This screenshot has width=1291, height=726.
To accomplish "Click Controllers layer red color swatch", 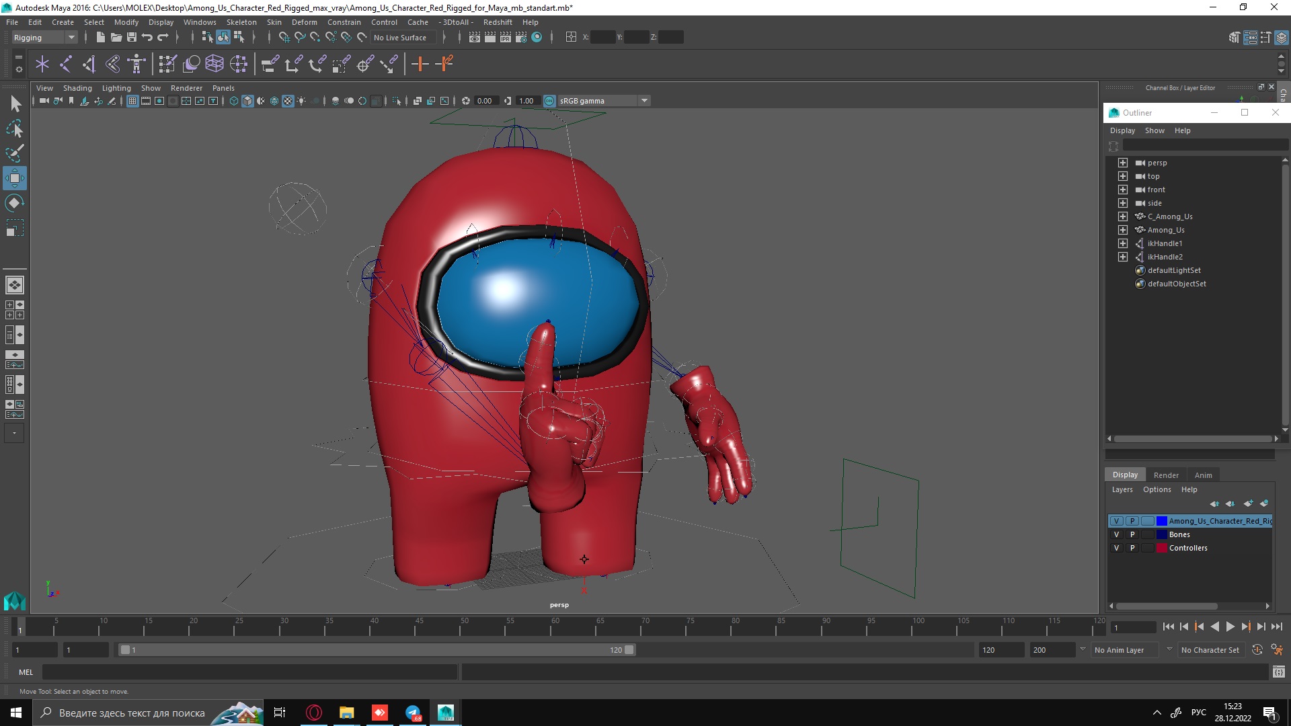I will (1161, 549).
